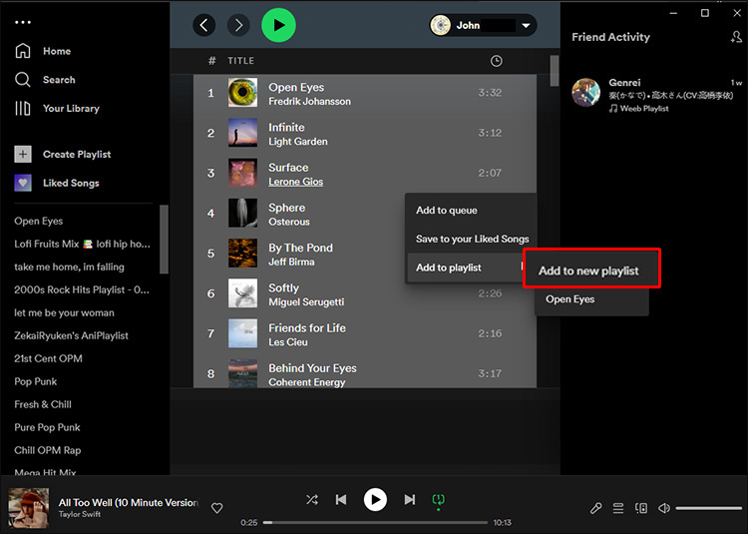The image size is (748, 534).
Task: Open the Lerone Gios artist link
Action: pos(296,182)
